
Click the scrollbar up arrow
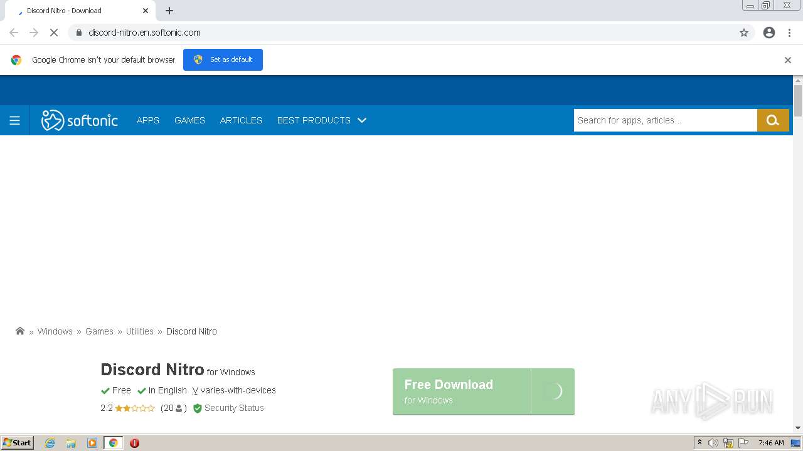[798, 80]
